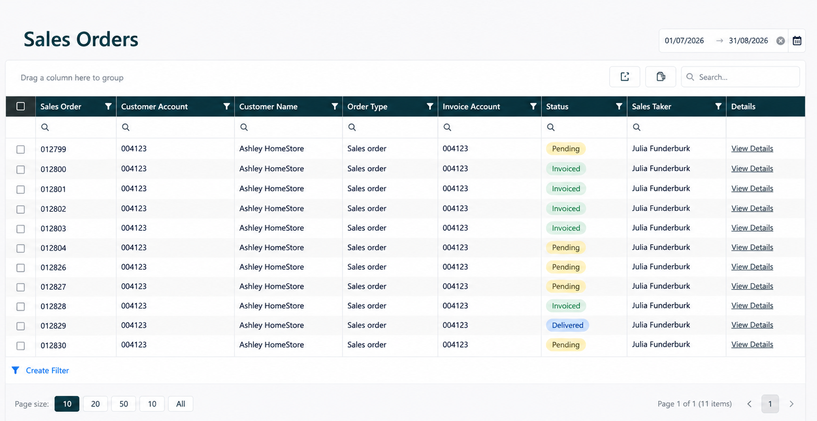Click the end date 31/08/2026 field
Screen dimensions: 817x421
[x=748, y=41]
